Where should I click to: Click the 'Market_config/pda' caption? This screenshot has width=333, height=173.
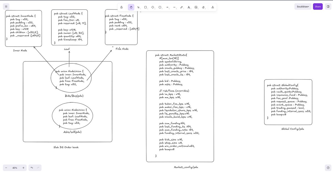[x=186, y=167]
